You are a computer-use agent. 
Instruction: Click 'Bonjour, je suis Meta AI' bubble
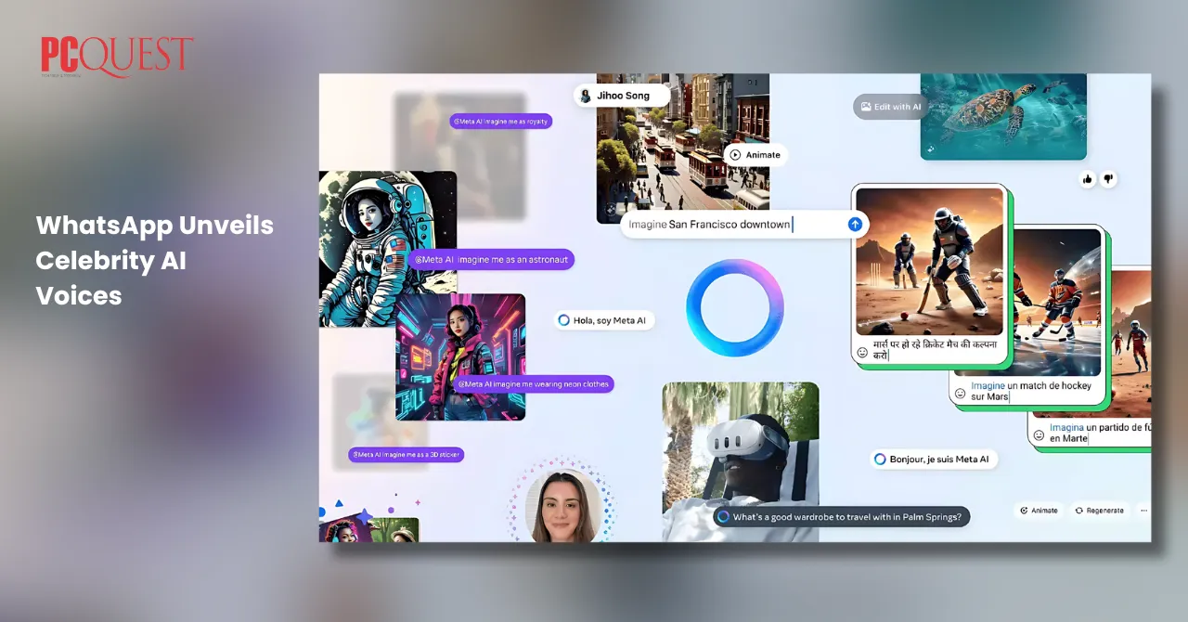pyautogui.click(x=934, y=459)
